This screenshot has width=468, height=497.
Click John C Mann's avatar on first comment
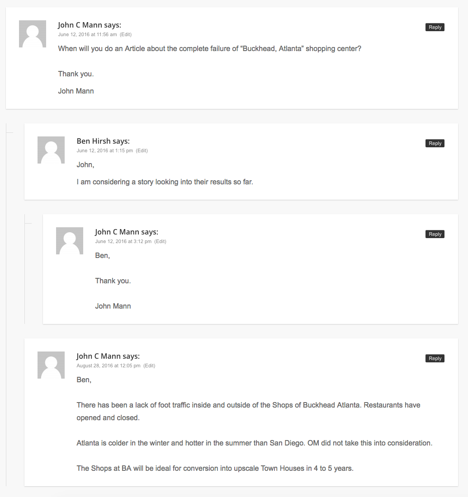[33, 34]
